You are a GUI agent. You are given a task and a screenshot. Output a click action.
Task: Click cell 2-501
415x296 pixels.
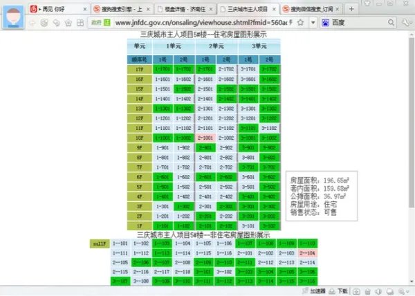coord(205,187)
